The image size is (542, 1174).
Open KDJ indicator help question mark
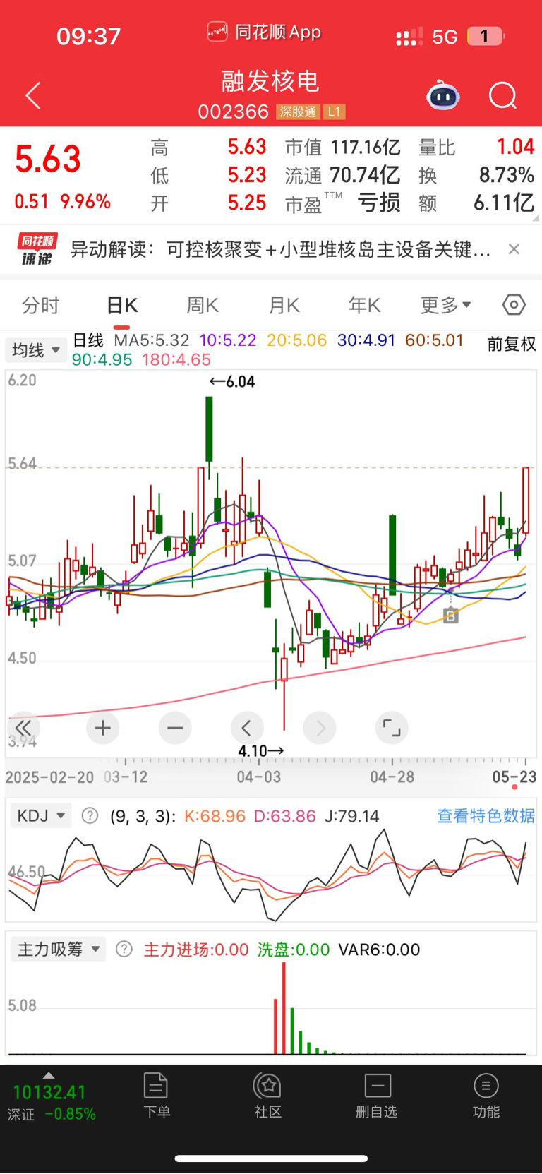coord(90,816)
